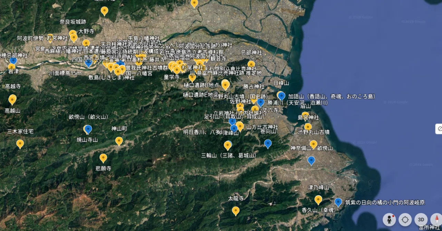The height and width of the screenshot is (231, 442).
Task: Select the 大野寺 label
Action: coord(86,31)
